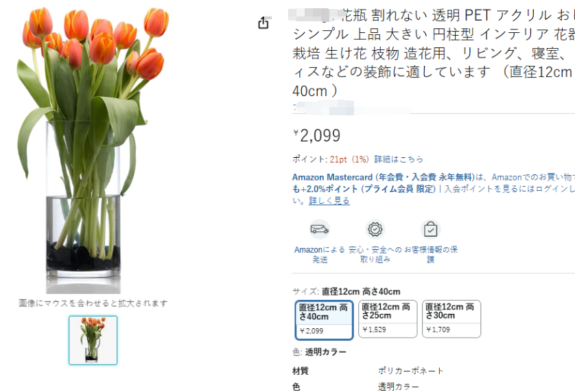Click the お客様情報の保護 label
This screenshot has height=392, width=575.
coord(430,255)
